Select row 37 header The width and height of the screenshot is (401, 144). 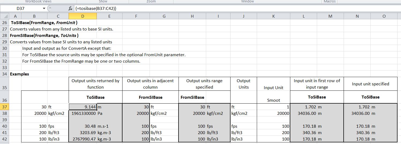[x=5, y=107]
